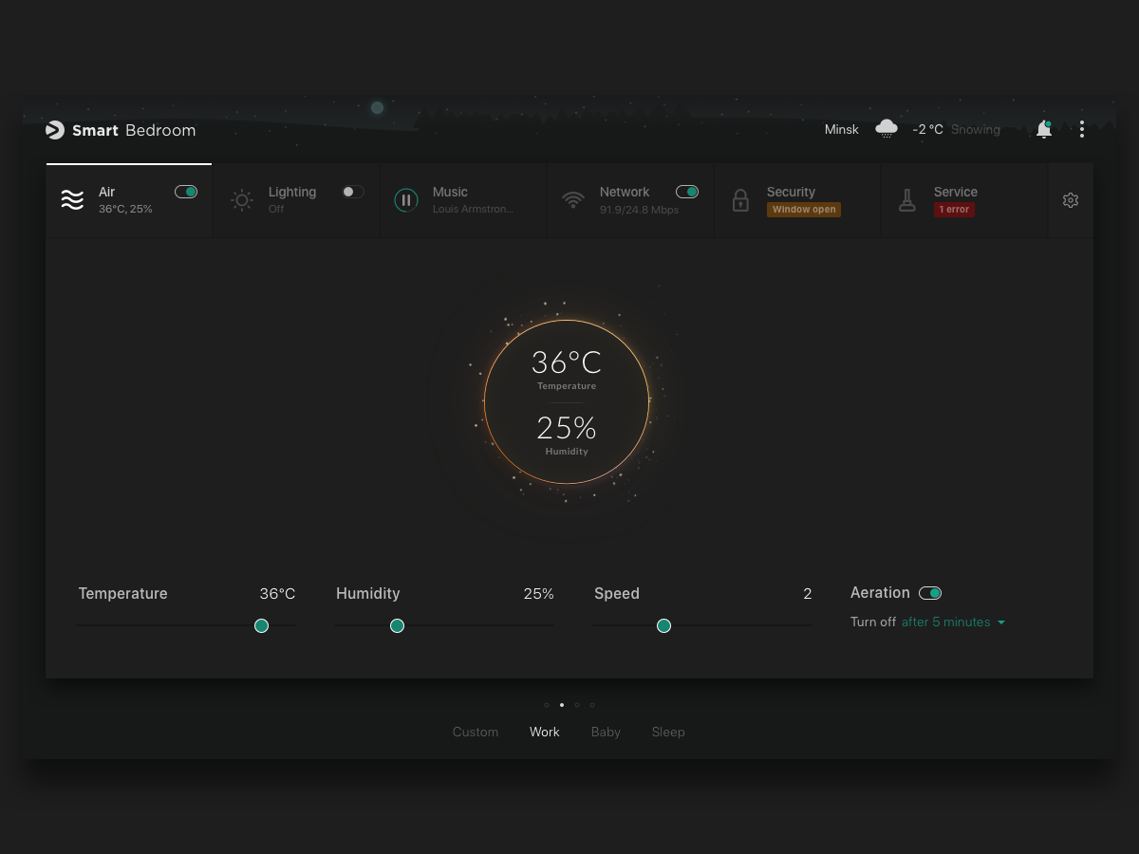Click the Speed slider handle
Viewport: 1139px width, 854px height.
tap(663, 625)
